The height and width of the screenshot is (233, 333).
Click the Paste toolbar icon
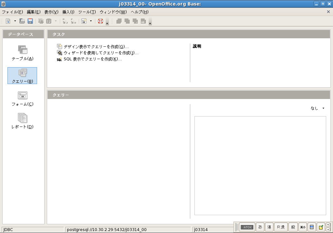[x=49, y=21]
